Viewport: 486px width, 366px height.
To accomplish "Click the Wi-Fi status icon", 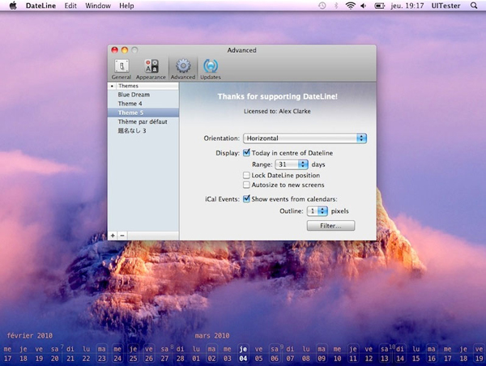I will 350,6.
